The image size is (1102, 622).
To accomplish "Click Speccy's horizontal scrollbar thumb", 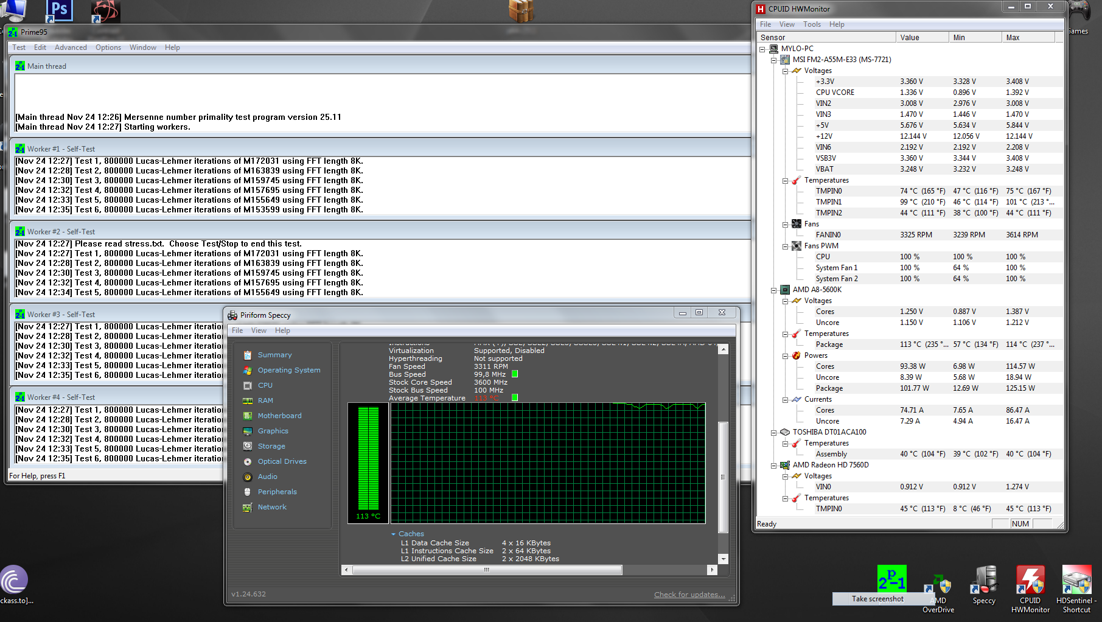I will pos(487,570).
